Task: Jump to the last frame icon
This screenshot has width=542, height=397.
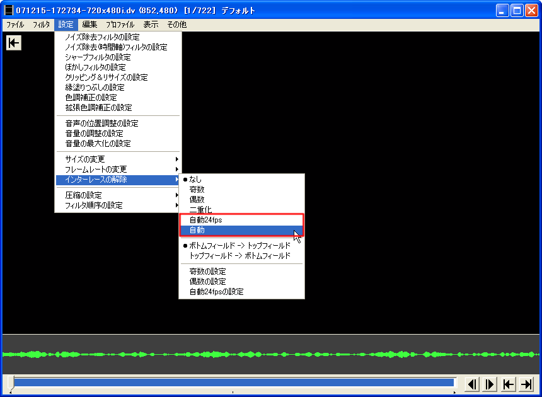Action: click(x=526, y=384)
